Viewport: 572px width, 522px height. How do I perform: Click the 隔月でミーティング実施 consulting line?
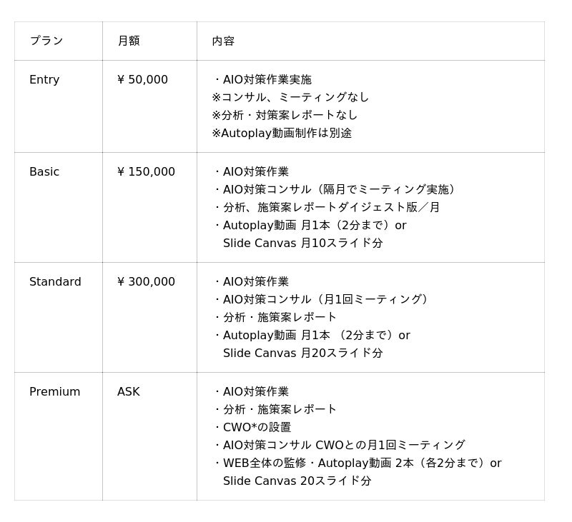click(336, 189)
